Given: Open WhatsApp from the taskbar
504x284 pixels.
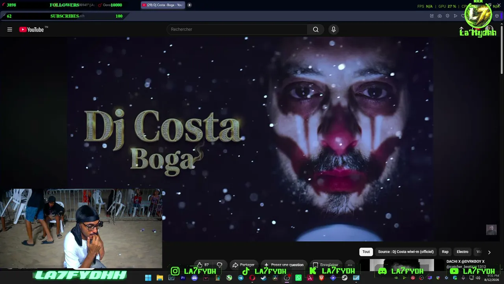Looking at the screenshot, I should click(298, 278).
